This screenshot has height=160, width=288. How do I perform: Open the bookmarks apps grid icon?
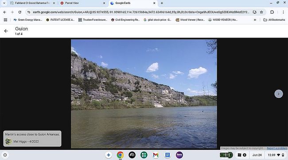click(x=5, y=20)
